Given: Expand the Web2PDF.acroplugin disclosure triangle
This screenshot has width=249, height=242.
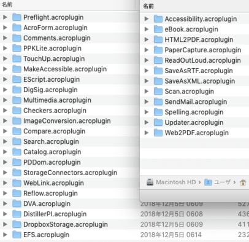Looking at the screenshot, I should pos(147,133).
